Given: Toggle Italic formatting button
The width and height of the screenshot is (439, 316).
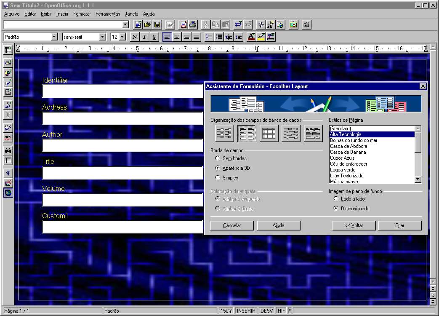Looking at the screenshot, I should (x=144, y=37).
